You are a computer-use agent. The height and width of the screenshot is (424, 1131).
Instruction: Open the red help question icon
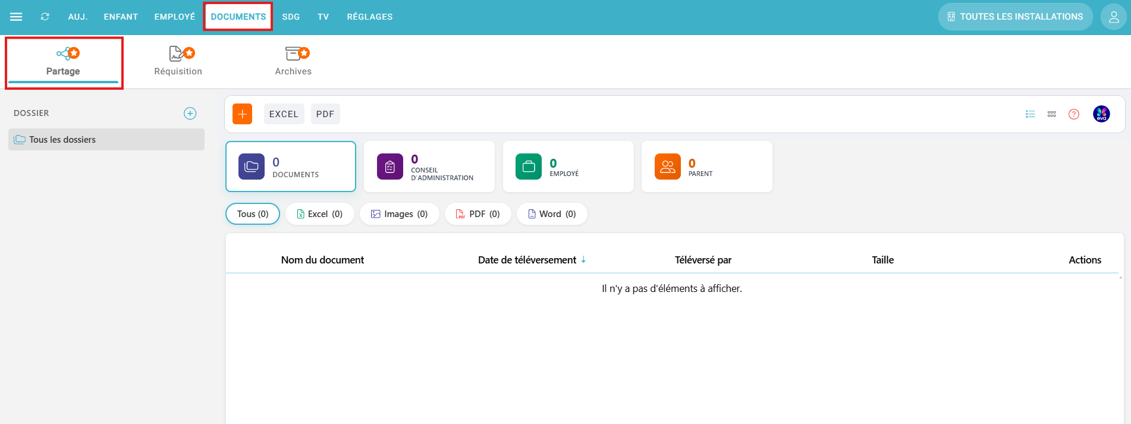[x=1073, y=114]
